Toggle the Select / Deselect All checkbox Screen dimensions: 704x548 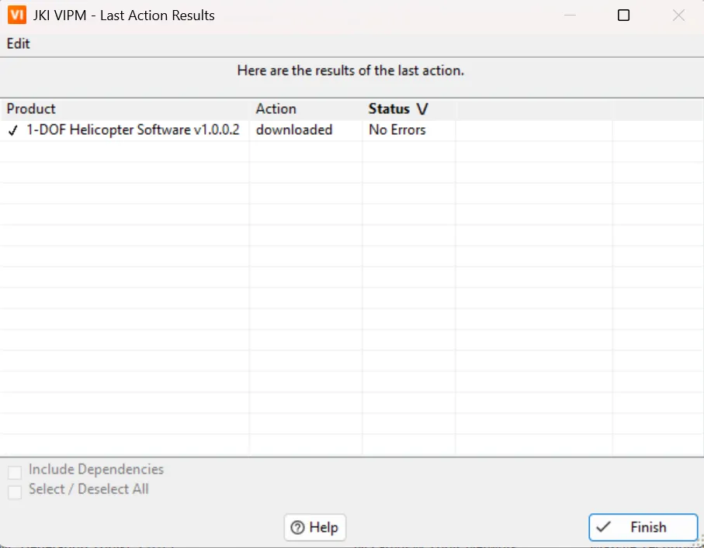[15, 492]
